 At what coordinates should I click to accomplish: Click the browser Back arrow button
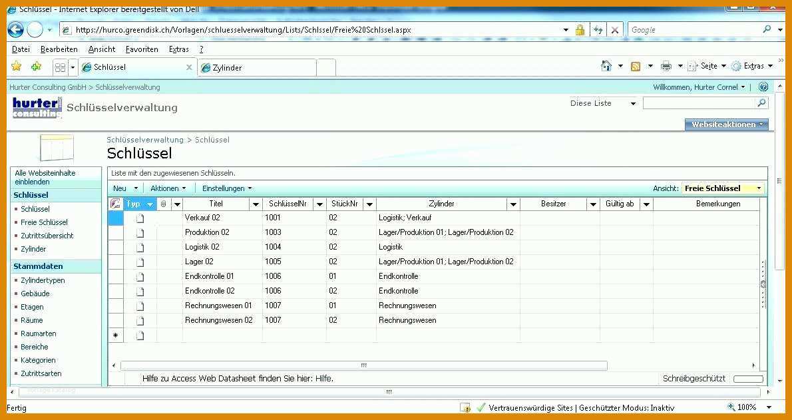[16, 30]
